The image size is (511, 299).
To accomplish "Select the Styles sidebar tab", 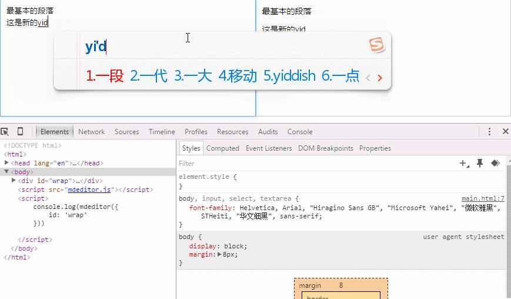I will [x=191, y=148].
